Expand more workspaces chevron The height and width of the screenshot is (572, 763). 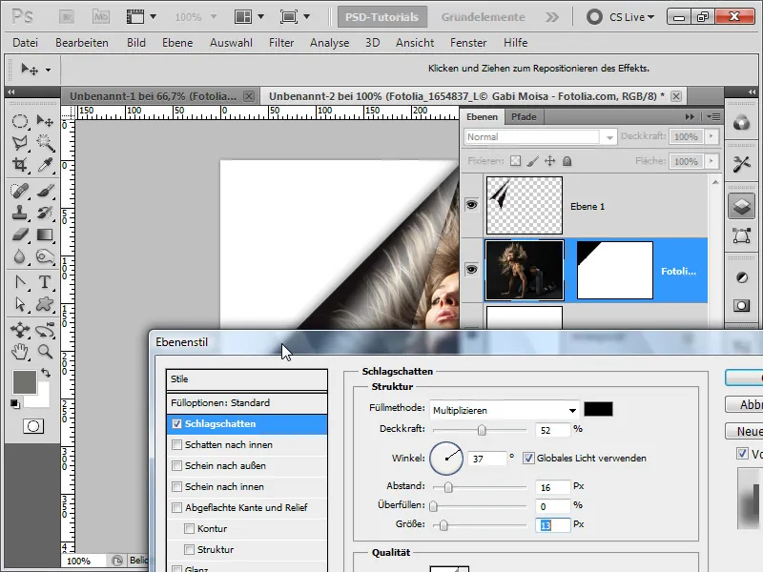click(552, 17)
